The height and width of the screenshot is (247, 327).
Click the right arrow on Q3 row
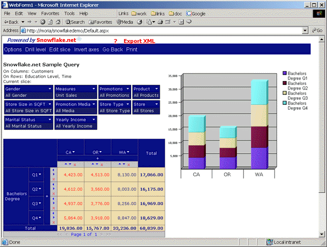pos(53,203)
